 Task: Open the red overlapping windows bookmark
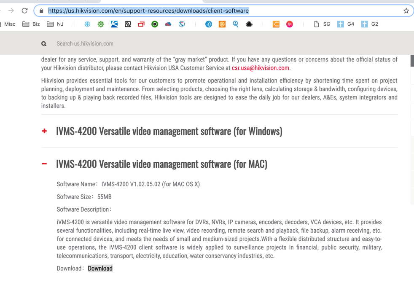pos(141,24)
